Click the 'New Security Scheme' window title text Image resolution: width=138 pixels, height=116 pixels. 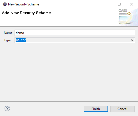[x=23, y=4]
